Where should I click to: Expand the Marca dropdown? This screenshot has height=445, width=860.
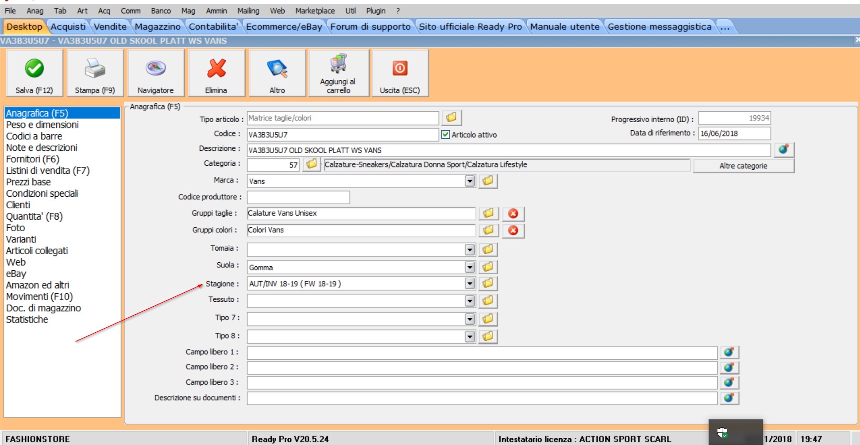coord(470,181)
